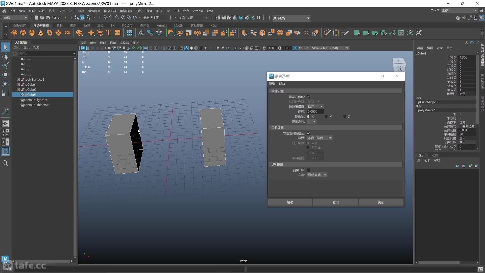The height and width of the screenshot is (273, 485).
Task: Click the Save scene icon in status line
Action: pyautogui.click(x=48, y=18)
